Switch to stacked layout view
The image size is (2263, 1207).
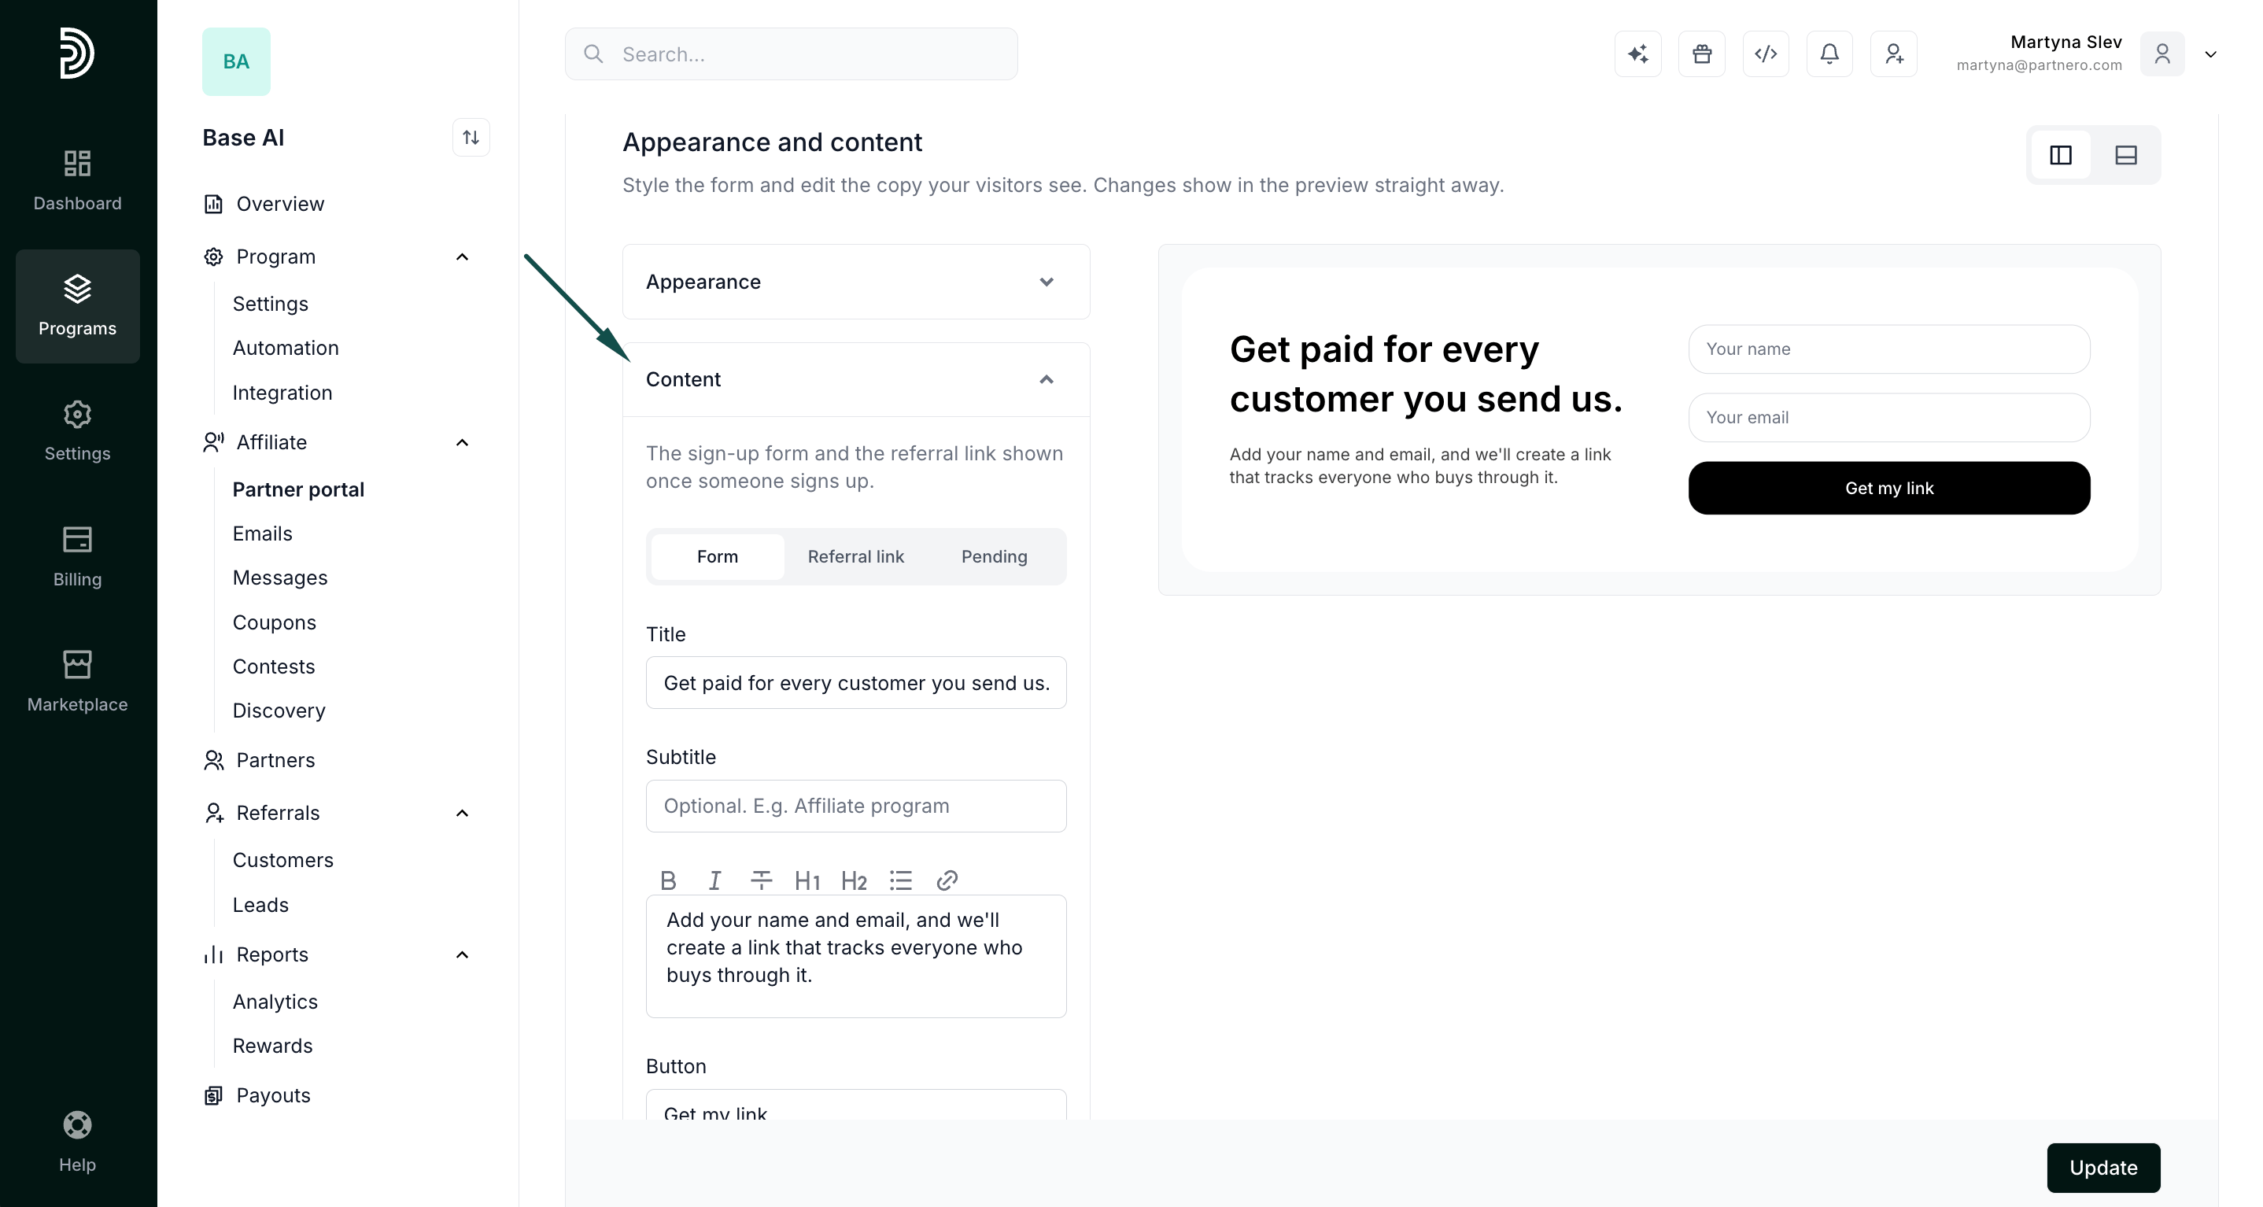tap(2126, 156)
